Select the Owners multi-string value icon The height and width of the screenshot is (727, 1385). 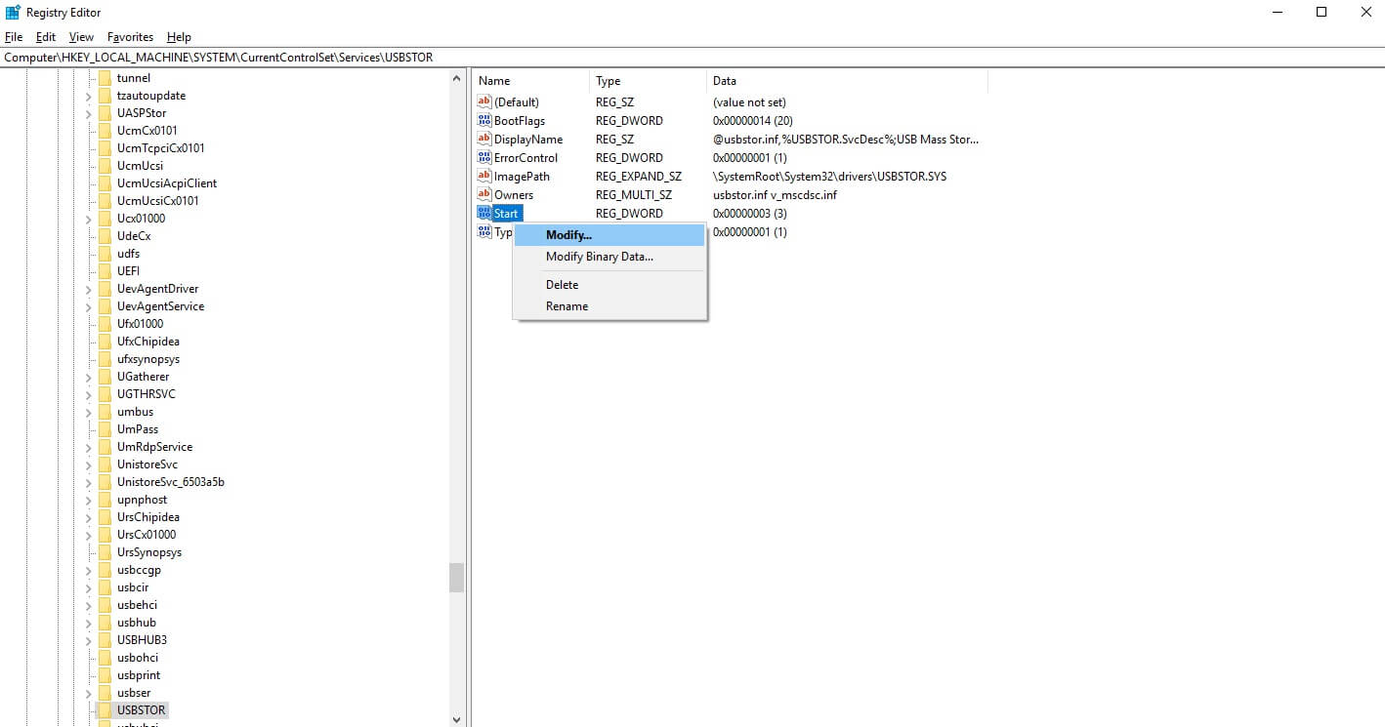tap(484, 194)
